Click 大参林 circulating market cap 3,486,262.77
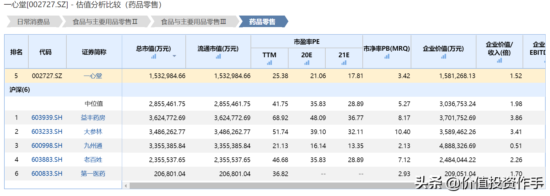This screenshot has height=196, width=550. (x=232, y=132)
